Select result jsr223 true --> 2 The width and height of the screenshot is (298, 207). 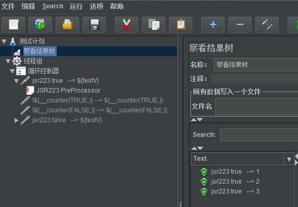[x=235, y=182]
